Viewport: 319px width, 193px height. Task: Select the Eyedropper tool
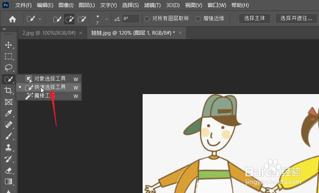coord(8,113)
